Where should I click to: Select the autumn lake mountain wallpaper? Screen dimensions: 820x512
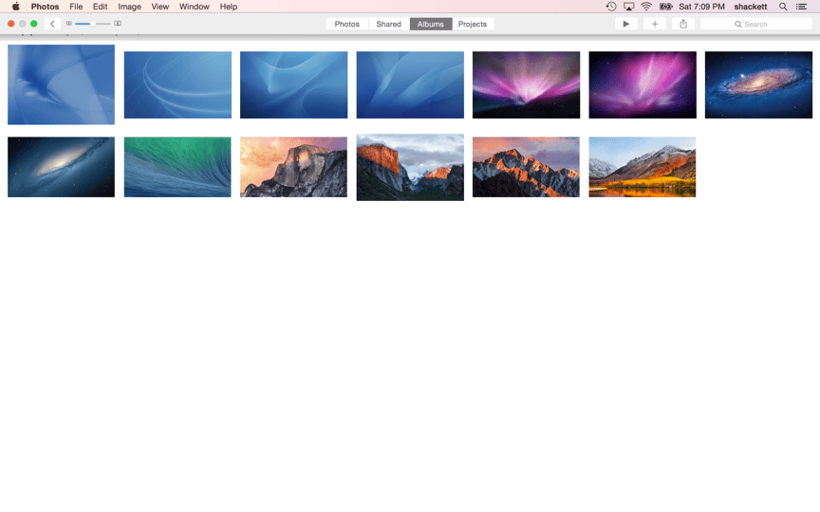point(643,167)
